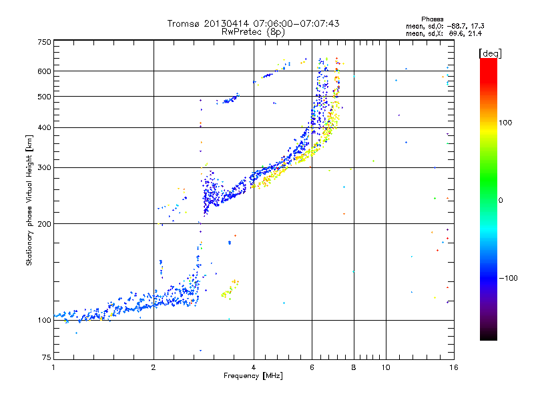Click the 'Frequency [MHz]' axis label
Image resolution: width=534 pixels, height=400 pixels.
tap(253, 376)
